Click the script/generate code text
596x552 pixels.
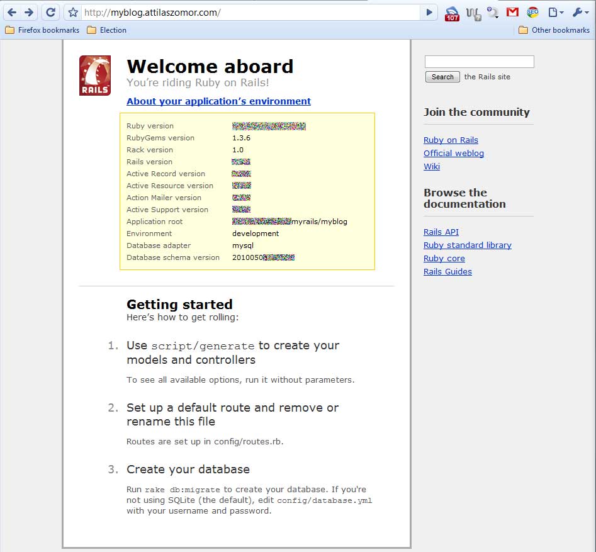point(203,346)
